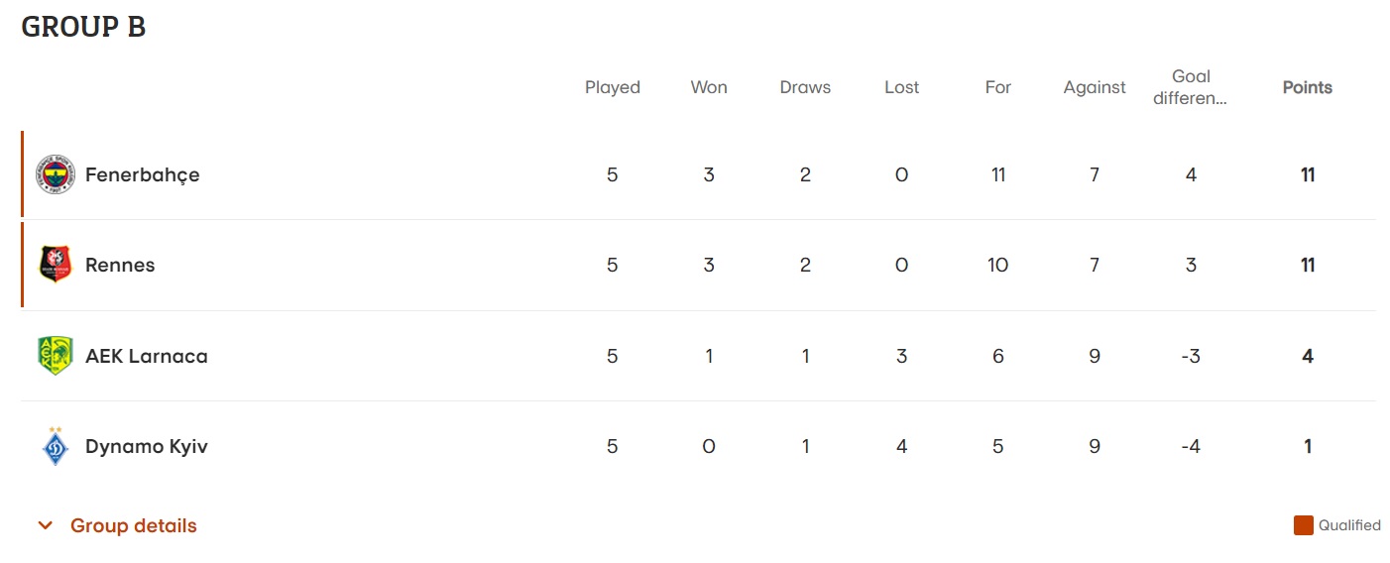
Task: Click the Dynamo Kyiv club logo
Action: (56, 446)
